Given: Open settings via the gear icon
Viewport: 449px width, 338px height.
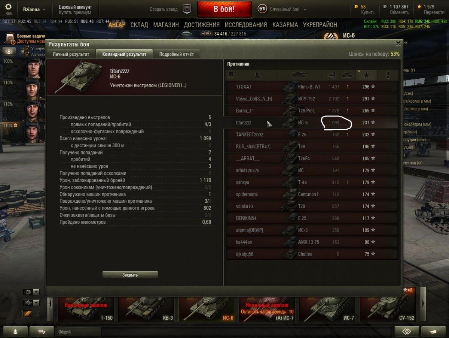Looking at the screenshot, I should click(8, 7).
